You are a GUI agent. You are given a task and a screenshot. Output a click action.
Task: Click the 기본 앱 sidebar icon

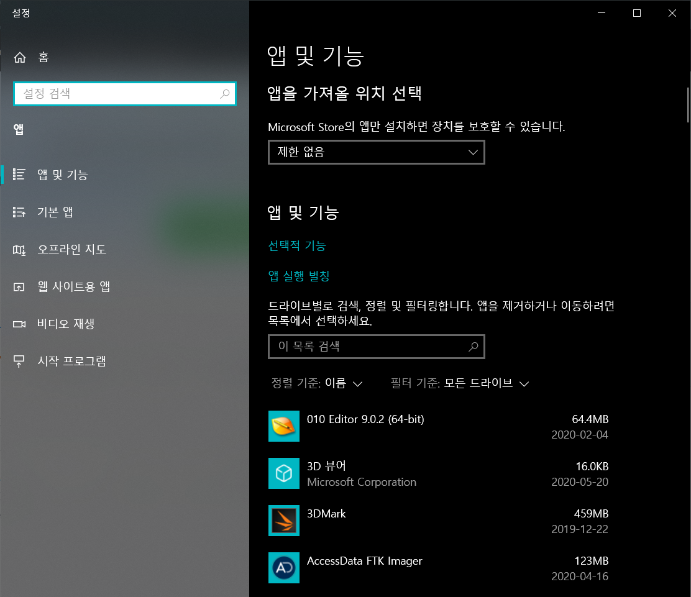[19, 212]
